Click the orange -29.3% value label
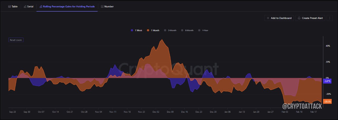The width and height of the screenshot is (338, 120). (x=327, y=102)
